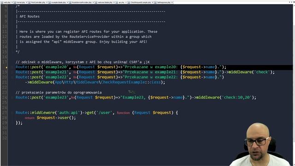The image size is (295, 166).
Task: Click the CheckRequestExample class name in code
Action: click(x=123, y=82)
